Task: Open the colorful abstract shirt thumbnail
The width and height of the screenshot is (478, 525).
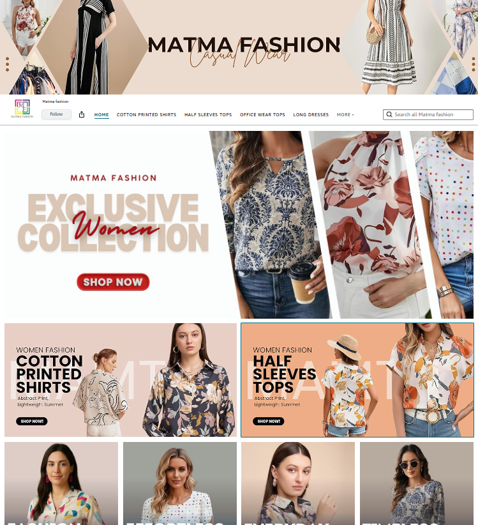Action: (61, 483)
